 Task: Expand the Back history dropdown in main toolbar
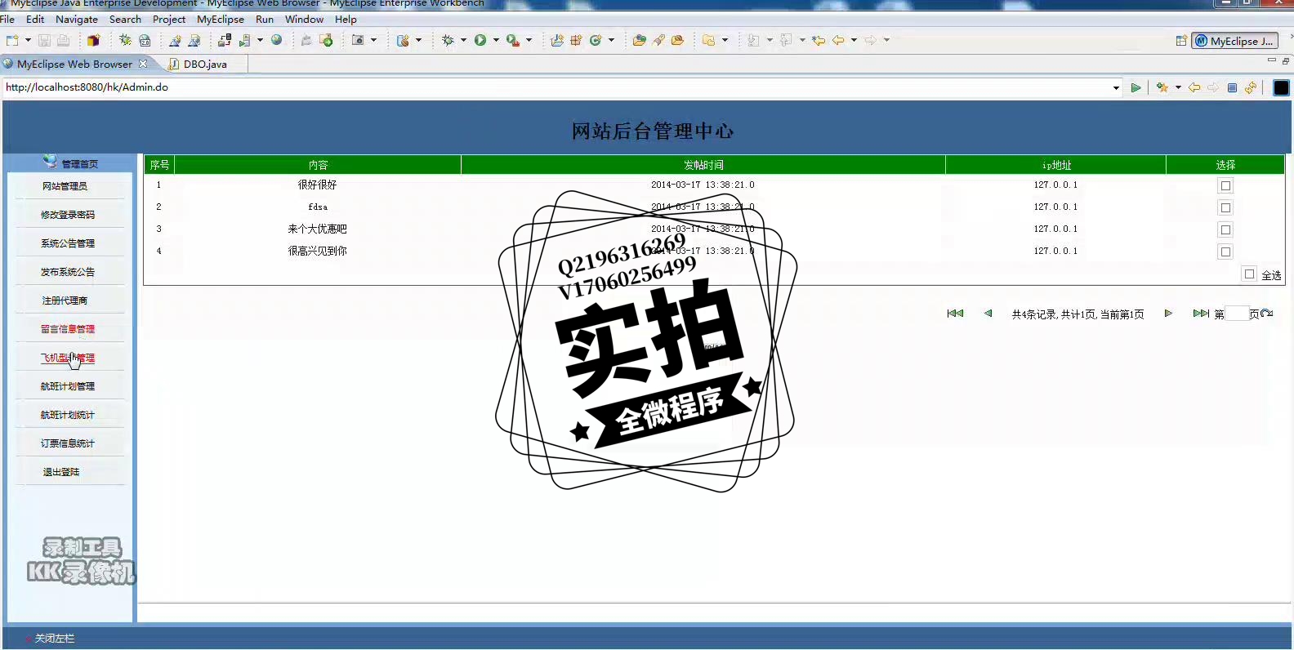click(x=854, y=40)
